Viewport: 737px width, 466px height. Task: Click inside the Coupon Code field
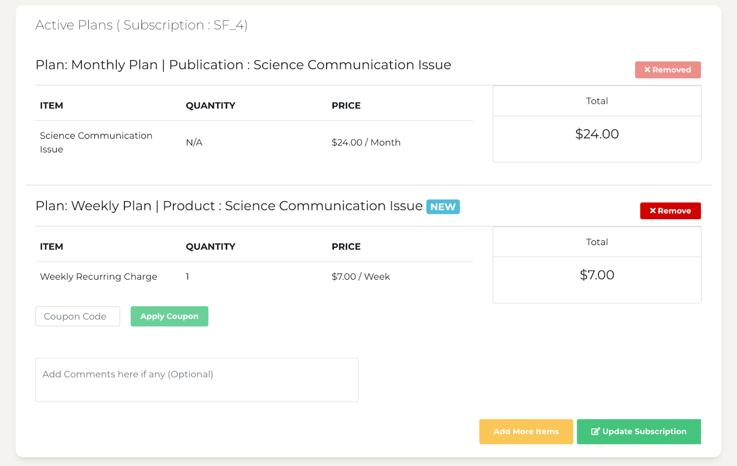(77, 316)
